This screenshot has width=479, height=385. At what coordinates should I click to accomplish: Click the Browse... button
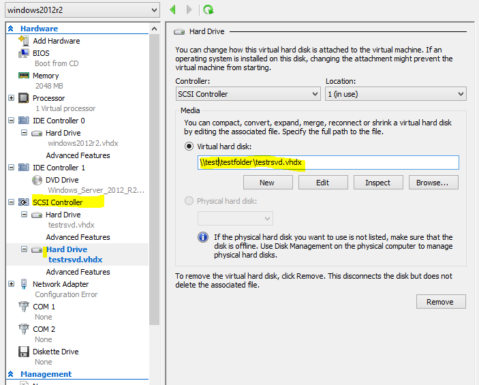(x=433, y=183)
